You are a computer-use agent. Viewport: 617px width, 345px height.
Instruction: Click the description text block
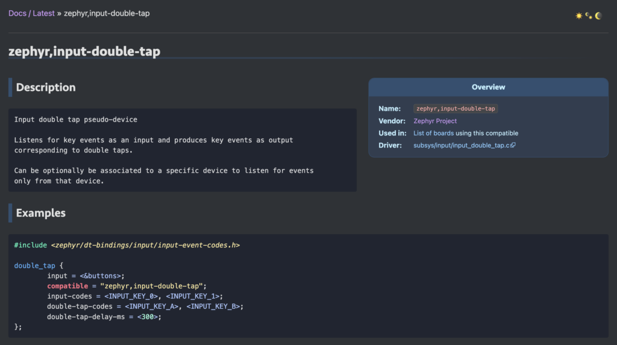(x=181, y=150)
